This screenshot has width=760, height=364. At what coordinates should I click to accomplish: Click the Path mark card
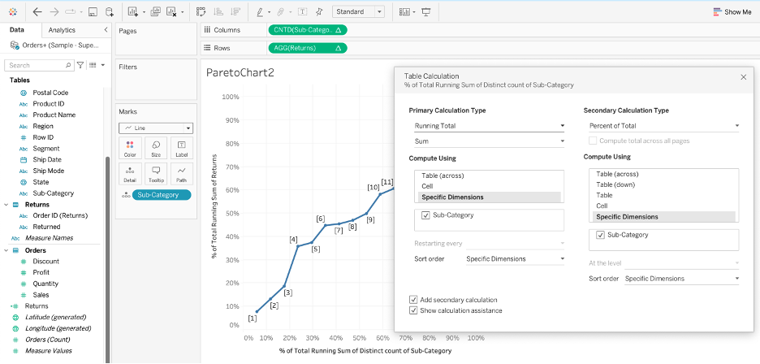(x=181, y=172)
